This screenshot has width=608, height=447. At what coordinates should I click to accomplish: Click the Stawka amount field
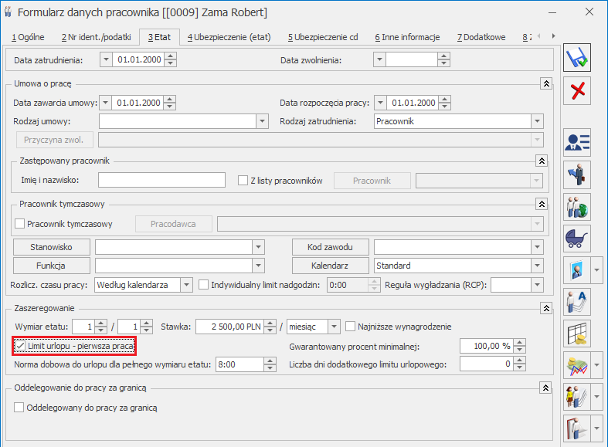pyautogui.click(x=230, y=327)
